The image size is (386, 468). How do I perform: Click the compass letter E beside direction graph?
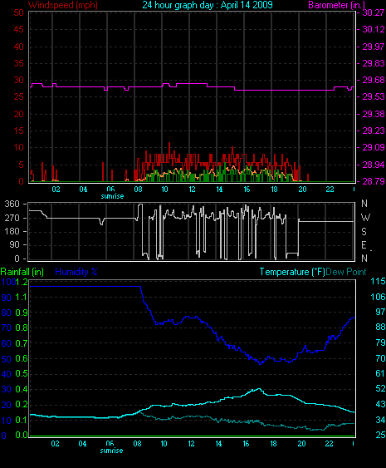click(364, 245)
